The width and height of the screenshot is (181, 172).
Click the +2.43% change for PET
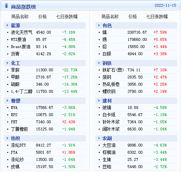pos(69,122)
